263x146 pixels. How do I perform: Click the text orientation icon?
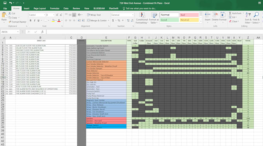click(79, 15)
